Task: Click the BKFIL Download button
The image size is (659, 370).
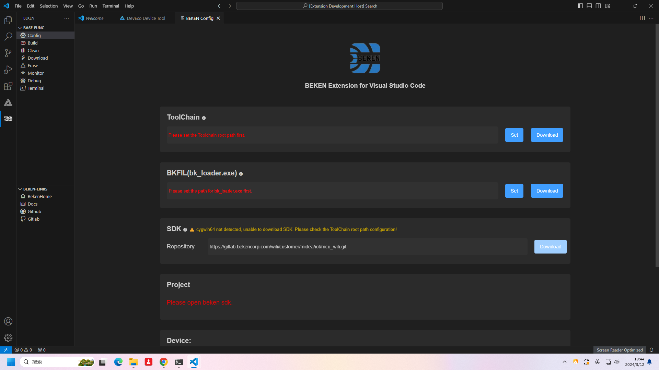Action: click(547, 191)
